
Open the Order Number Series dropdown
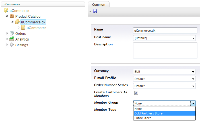point(164,86)
